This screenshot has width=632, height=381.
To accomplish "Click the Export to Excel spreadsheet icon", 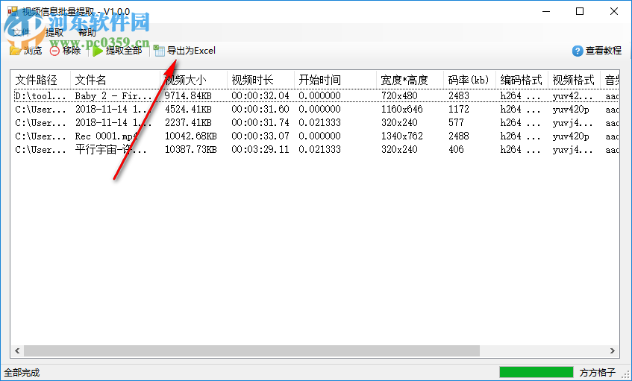I will 159,51.
